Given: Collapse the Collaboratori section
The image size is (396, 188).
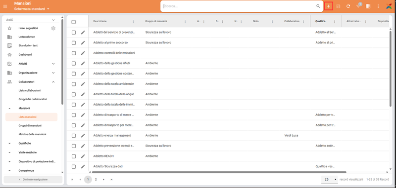Looking at the screenshot, I should tap(53, 82).
